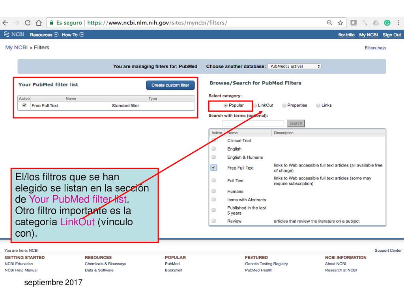Viewport: 404px width, 303px height.
Task: Click the gray square extension icon
Action: [x=353, y=22]
